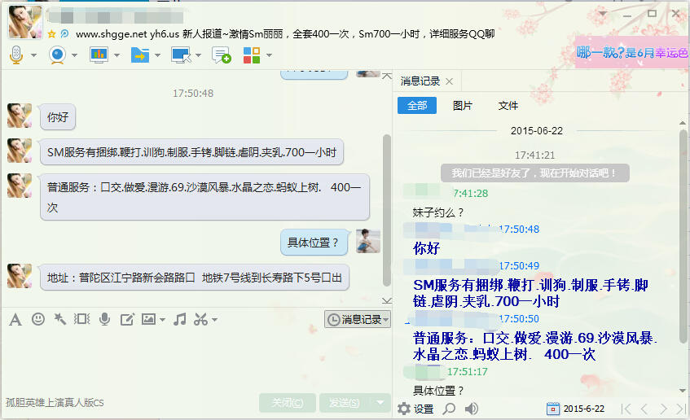Screen dimensions: 690x420
Task: Toggle the 消息记录 history panel button
Action: point(358,320)
